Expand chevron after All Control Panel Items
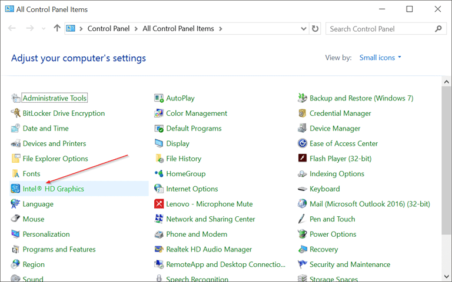 tap(221, 28)
